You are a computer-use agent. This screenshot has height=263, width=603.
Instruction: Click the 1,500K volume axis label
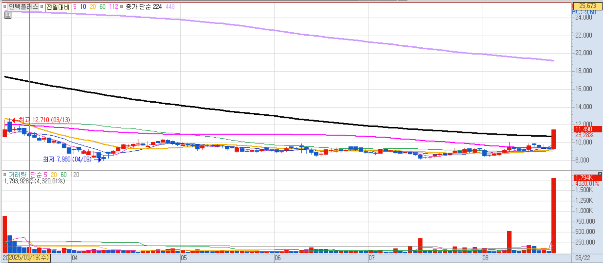pos(584,190)
